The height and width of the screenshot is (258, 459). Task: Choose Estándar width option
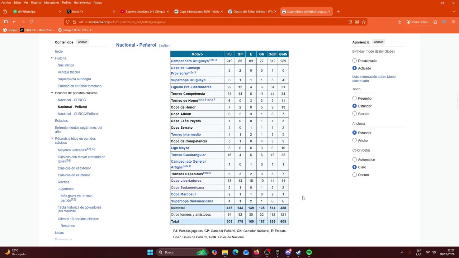click(x=354, y=133)
